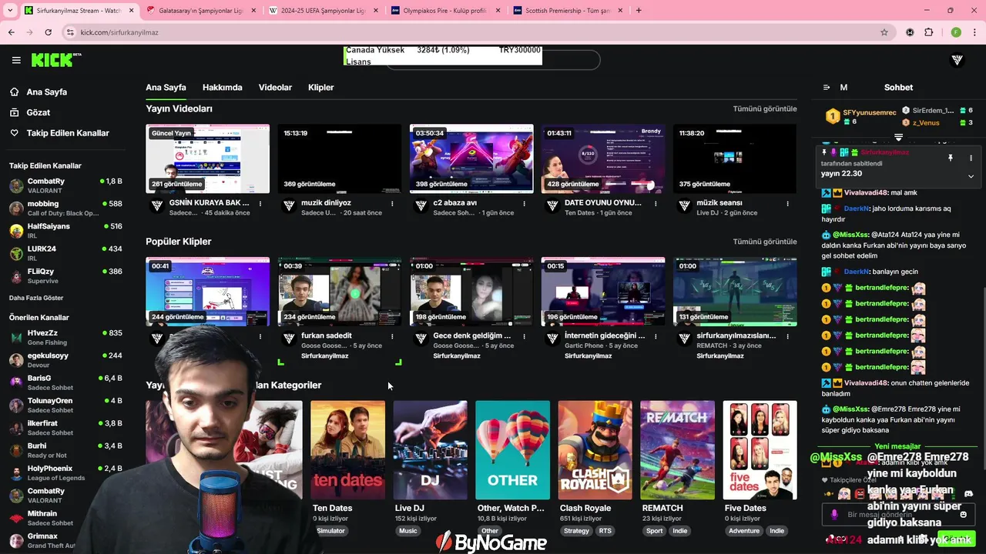
Task: Open options for c2 abaza avı video
Action: click(x=524, y=204)
